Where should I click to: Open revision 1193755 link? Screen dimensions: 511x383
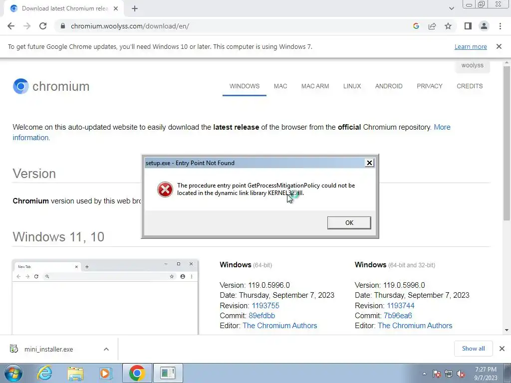[x=265, y=306]
